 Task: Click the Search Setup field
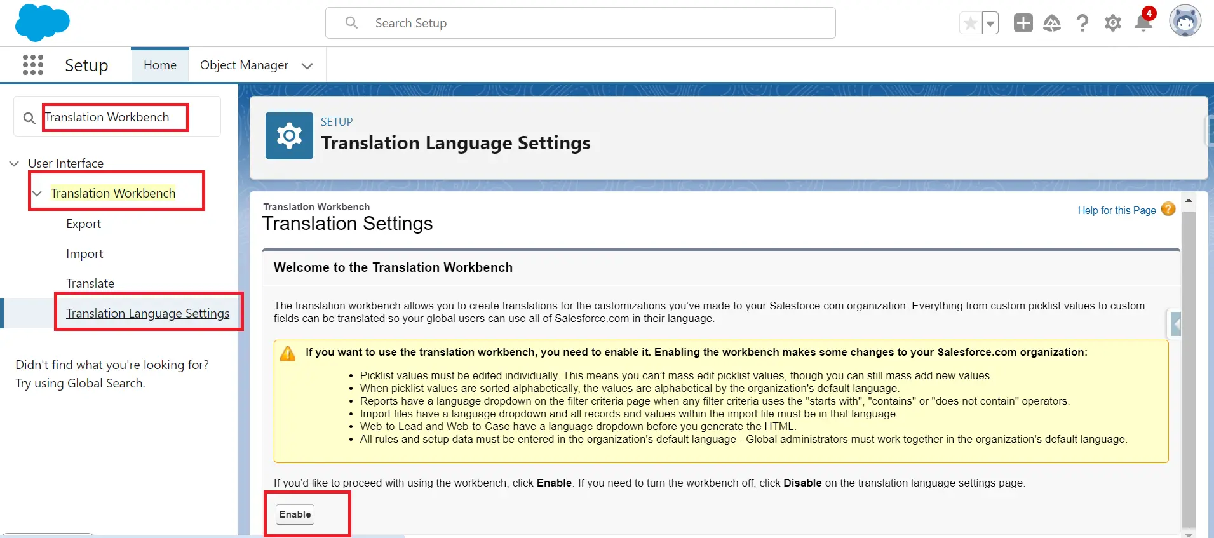pos(580,24)
